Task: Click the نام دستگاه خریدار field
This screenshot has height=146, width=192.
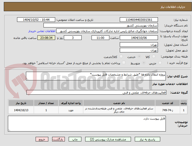Action: click(101, 25)
